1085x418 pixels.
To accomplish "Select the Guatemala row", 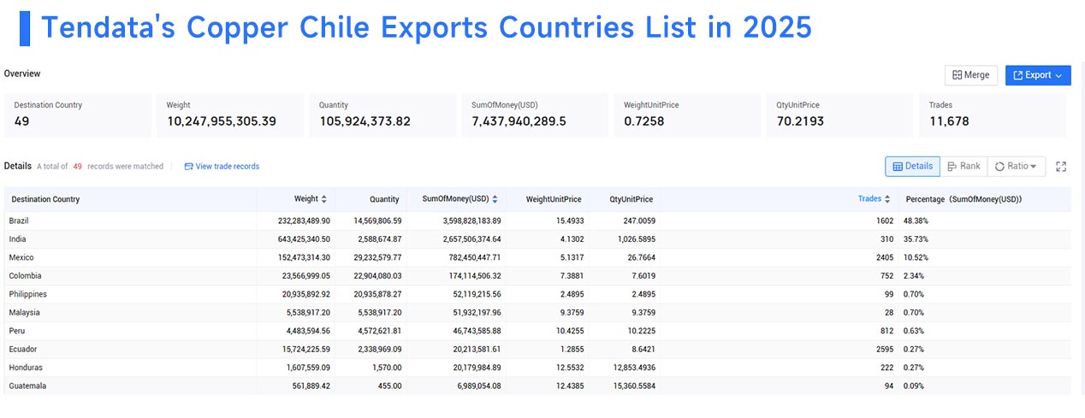I will [x=537, y=386].
